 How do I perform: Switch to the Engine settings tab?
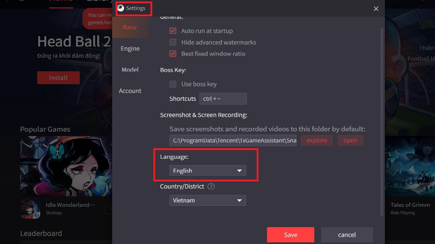[x=130, y=48]
